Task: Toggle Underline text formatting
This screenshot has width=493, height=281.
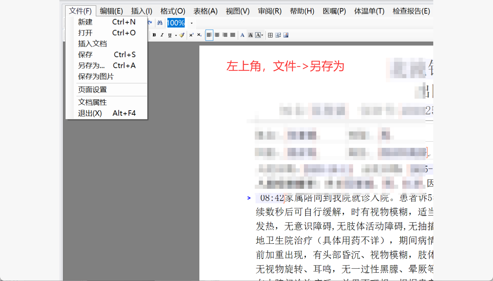Action: (170, 35)
